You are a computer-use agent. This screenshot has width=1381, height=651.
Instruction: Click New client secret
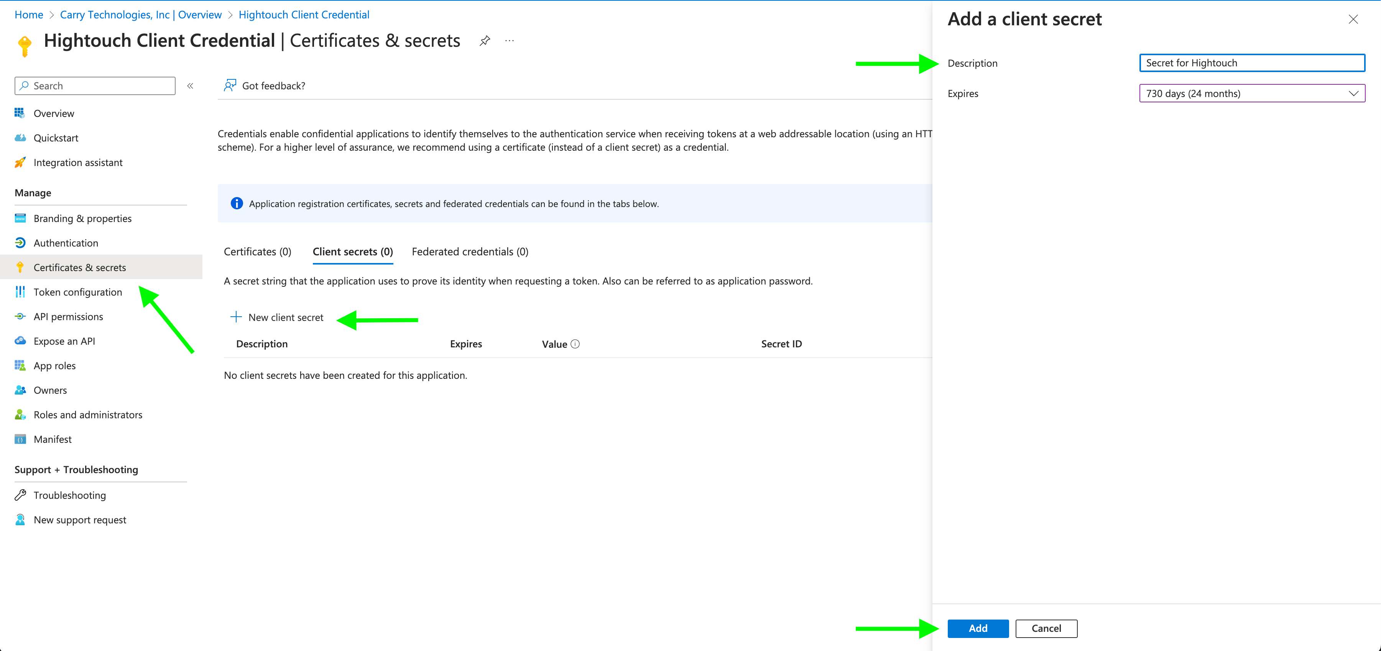point(277,317)
